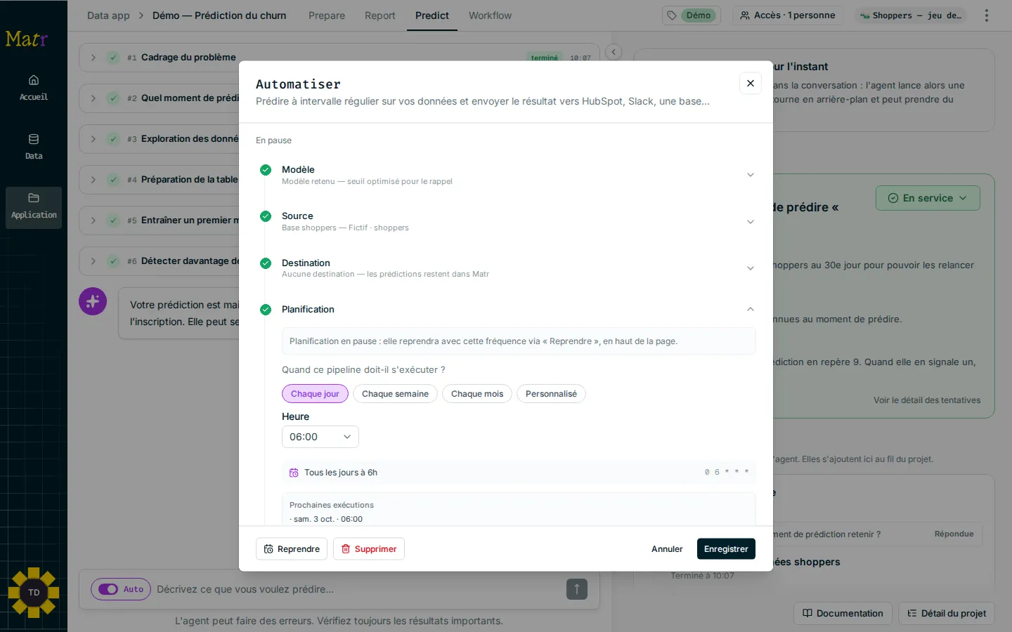The height and width of the screenshot is (632, 1012).
Task: Switch to the Predict tab
Action: pyautogui.click(x=432, y=15)
